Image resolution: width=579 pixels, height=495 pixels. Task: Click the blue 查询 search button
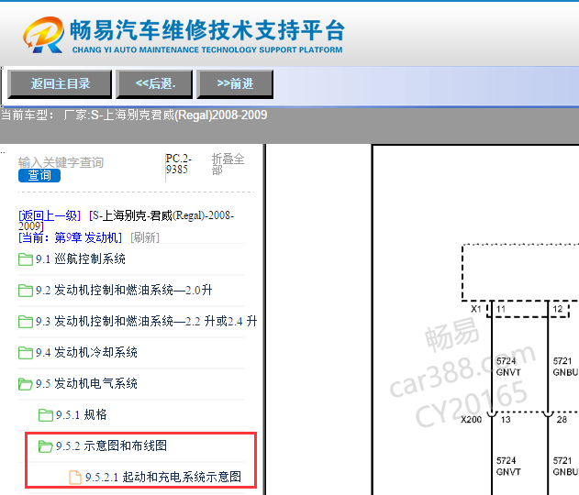coord(39,175)
